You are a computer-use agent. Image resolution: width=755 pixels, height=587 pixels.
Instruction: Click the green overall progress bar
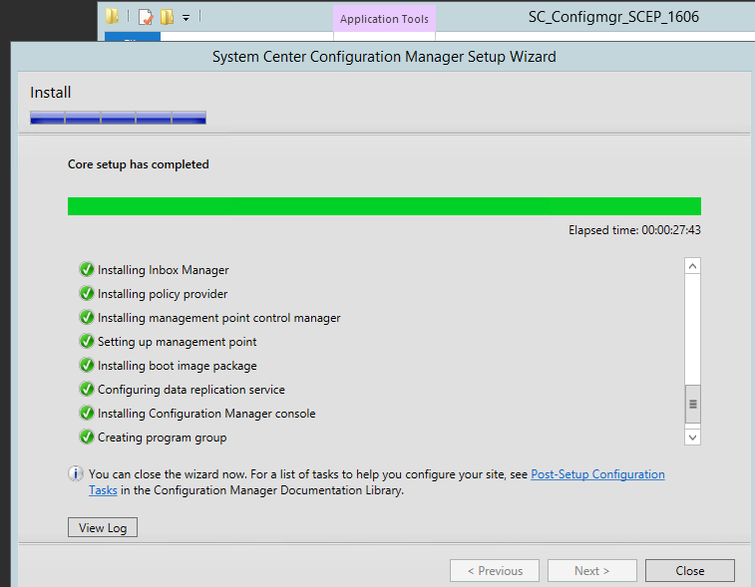tap(384, 206)
